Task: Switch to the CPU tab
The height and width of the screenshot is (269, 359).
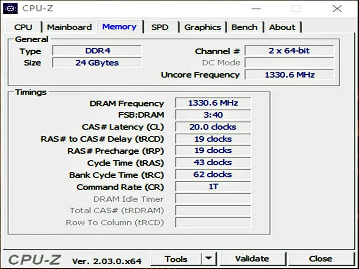Action: tap(23, 27)
